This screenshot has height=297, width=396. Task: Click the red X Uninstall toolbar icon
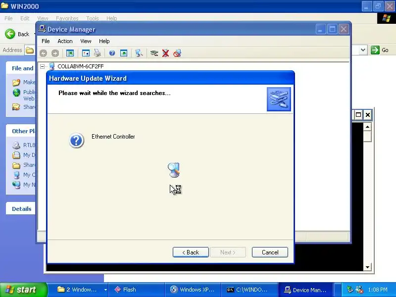click(166, 53)
